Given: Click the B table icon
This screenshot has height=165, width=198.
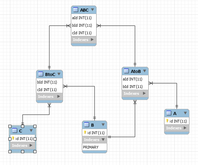Looking at the screenshot, I should point(87,125).
